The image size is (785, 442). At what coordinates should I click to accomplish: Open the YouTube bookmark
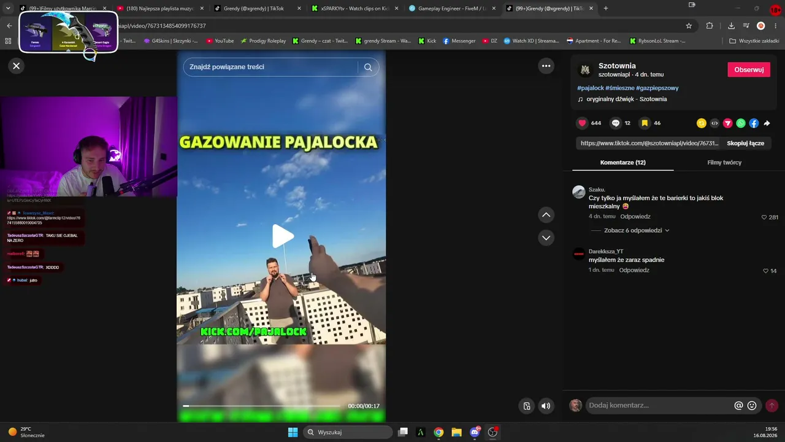220,41
